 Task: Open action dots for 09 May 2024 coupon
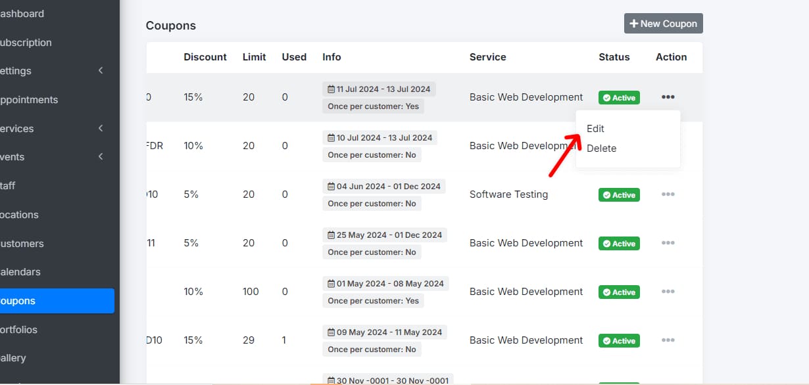(668, 340)
